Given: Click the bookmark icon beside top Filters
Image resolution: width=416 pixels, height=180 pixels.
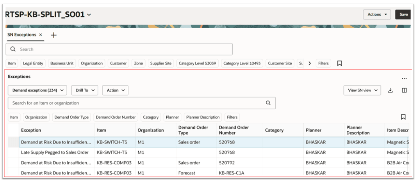Looking at the screenshot, I should click(x=339, y=63).
